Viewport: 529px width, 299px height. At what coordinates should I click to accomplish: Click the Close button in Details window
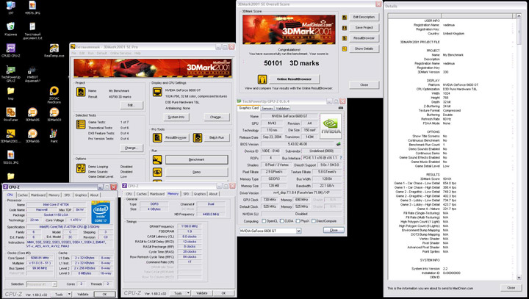click(x=511, y=288)
